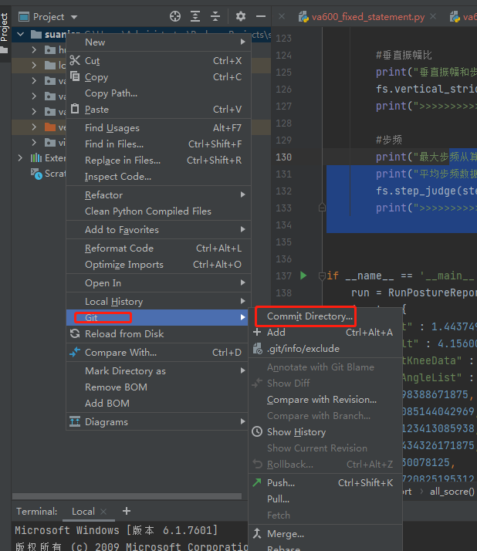Toggle code fold marker at line 137
The height and width of the screenshot is (551, 477).
(x=322, y=275)
